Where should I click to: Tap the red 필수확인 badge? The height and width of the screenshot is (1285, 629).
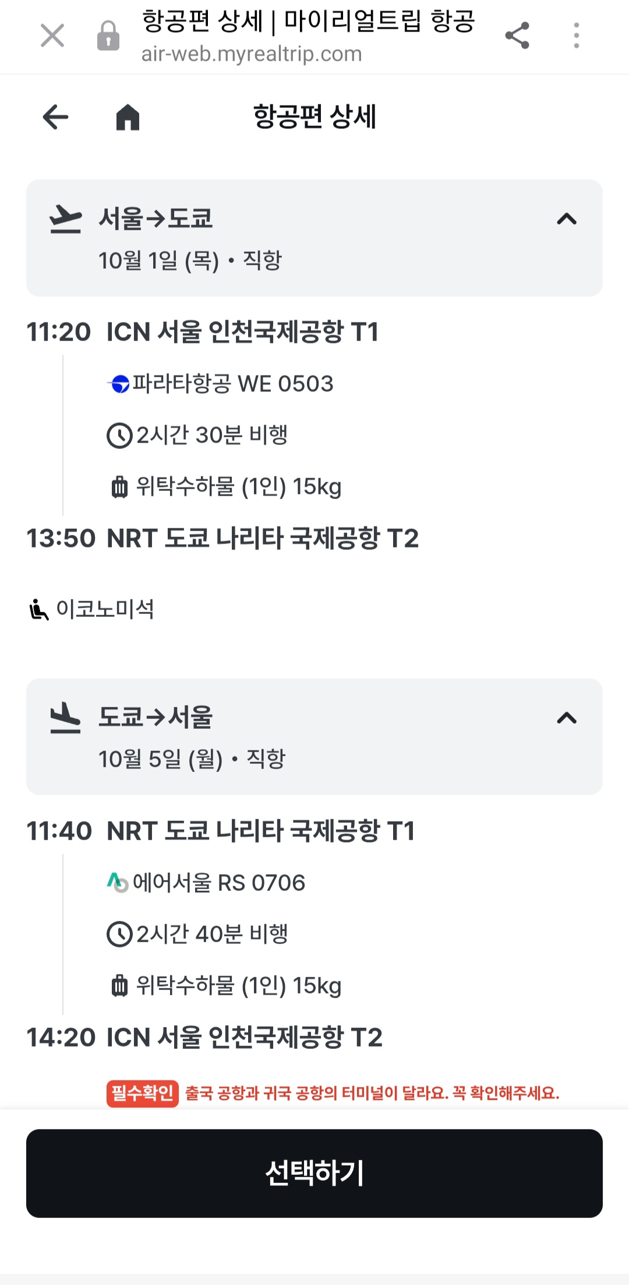click(142, 1093)
